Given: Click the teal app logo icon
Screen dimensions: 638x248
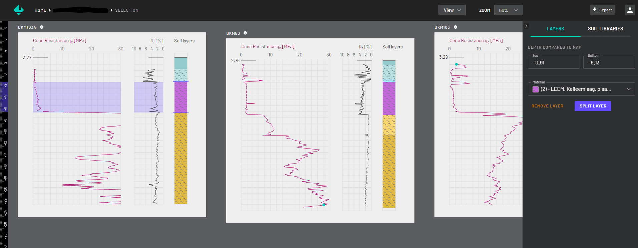Looking at the screenshot, I should pos(19,10).
